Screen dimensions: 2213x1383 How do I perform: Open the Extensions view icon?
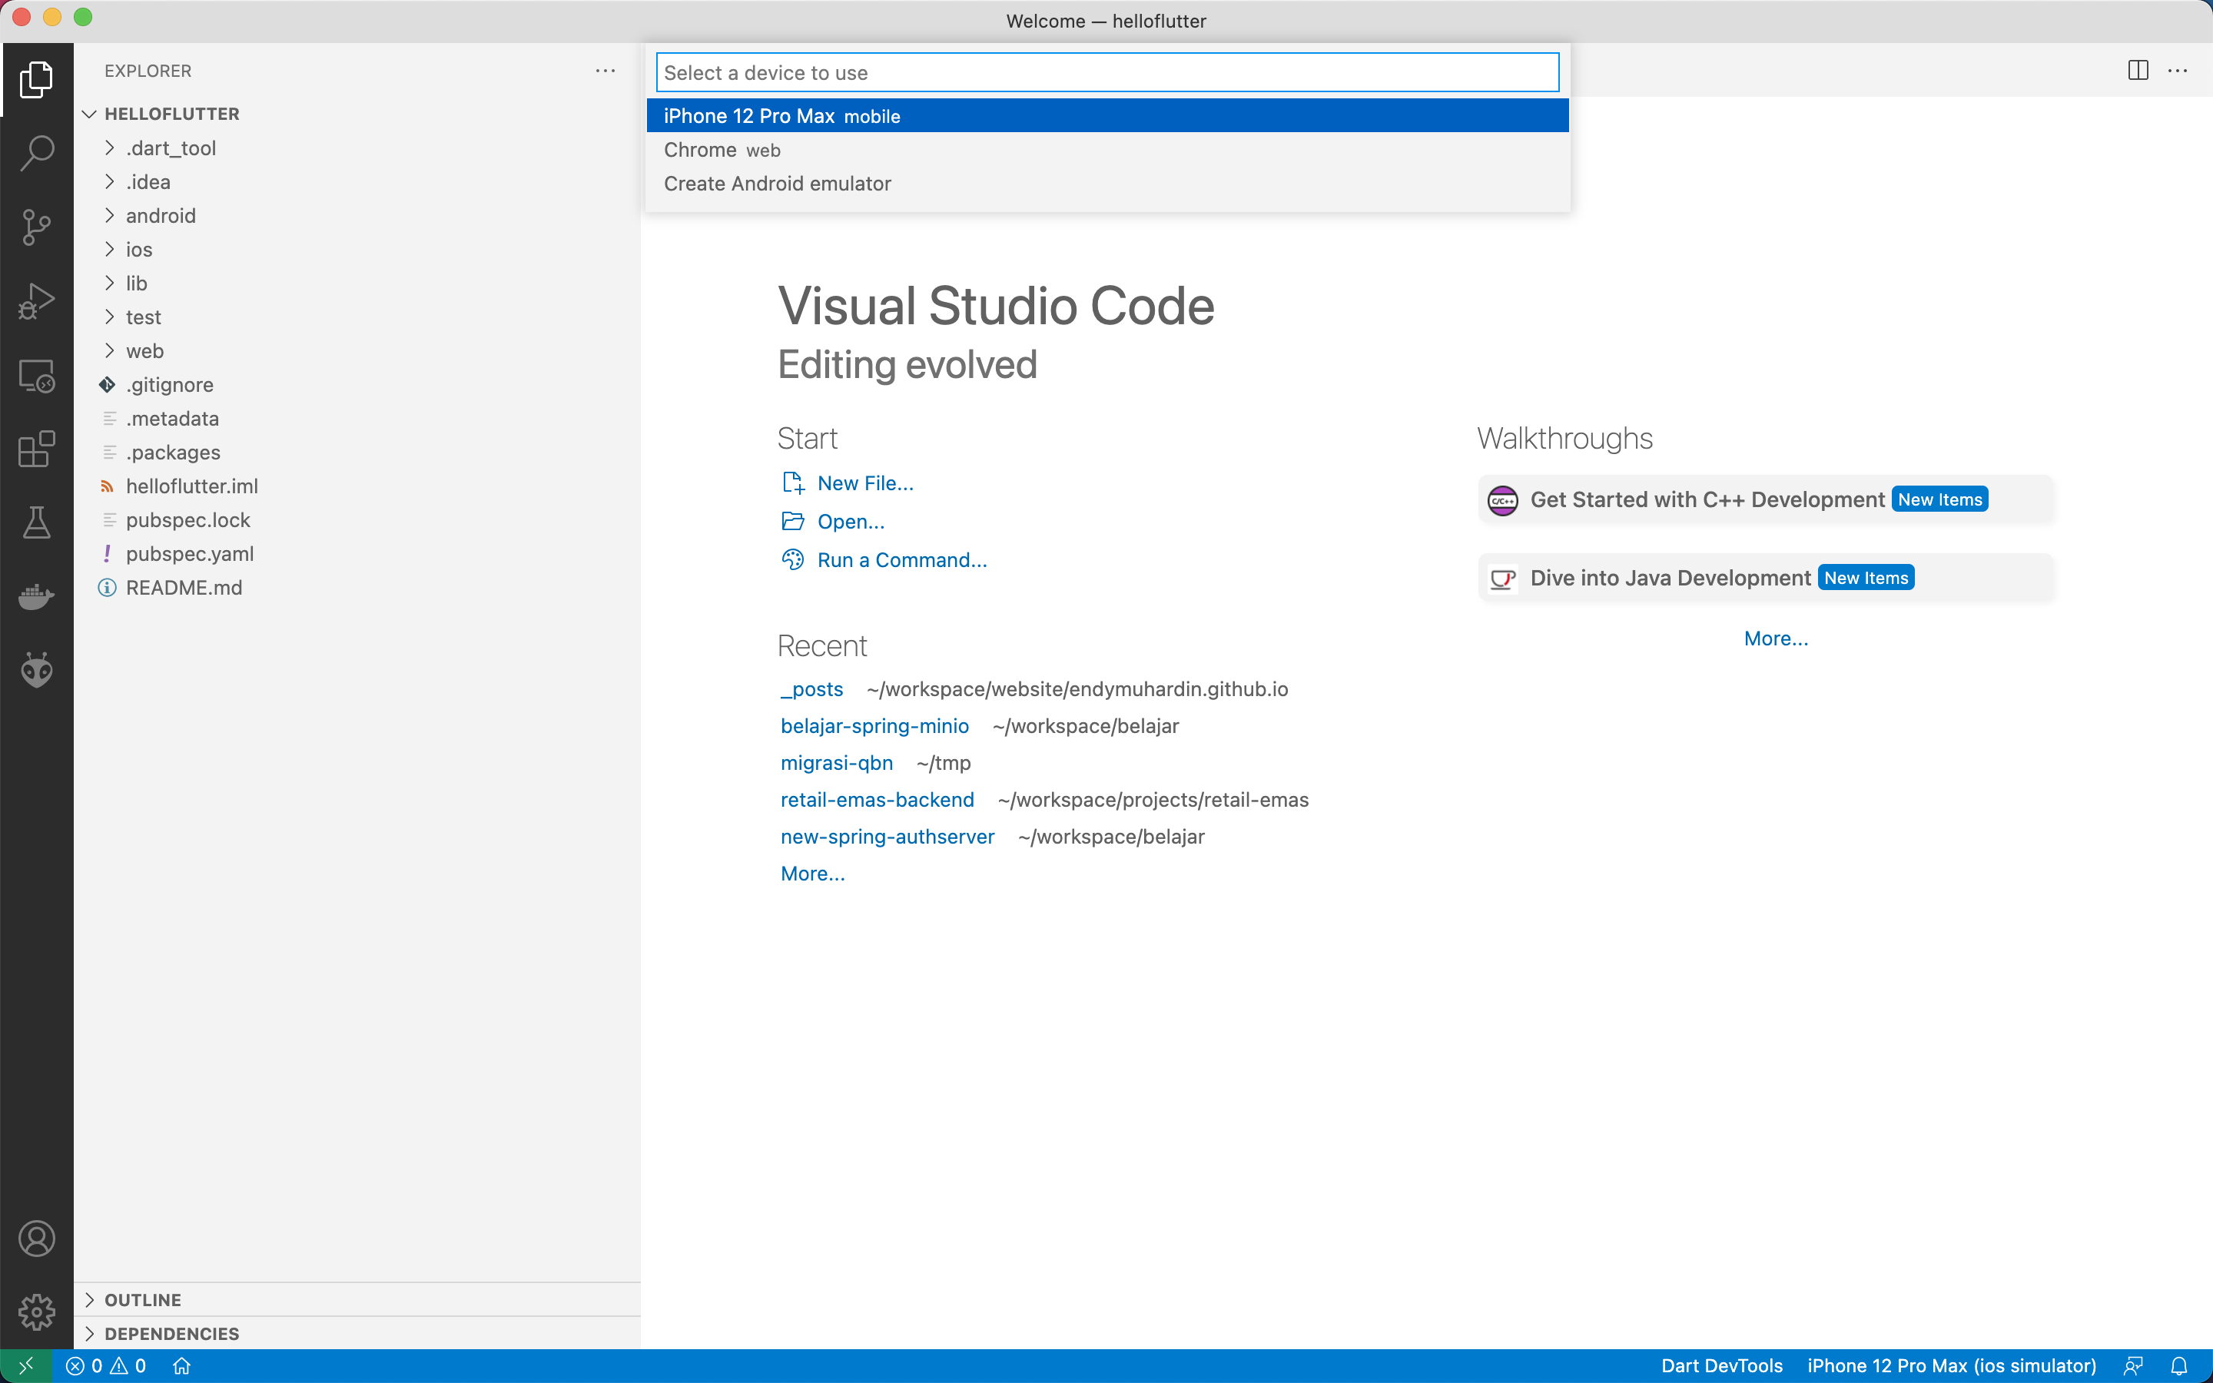point(37,449)
